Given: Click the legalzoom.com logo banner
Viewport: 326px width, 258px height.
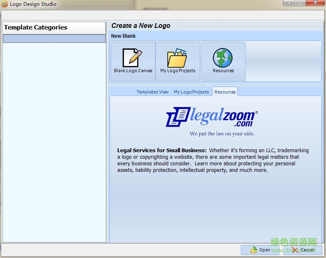Looking at the screenshot, I should pyautogui.click(x=212, y=117).
